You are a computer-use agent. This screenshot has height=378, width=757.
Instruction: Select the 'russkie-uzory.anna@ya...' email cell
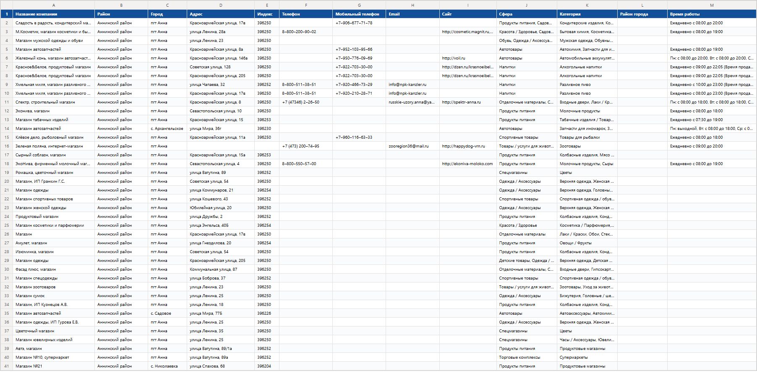click(412, 102)
